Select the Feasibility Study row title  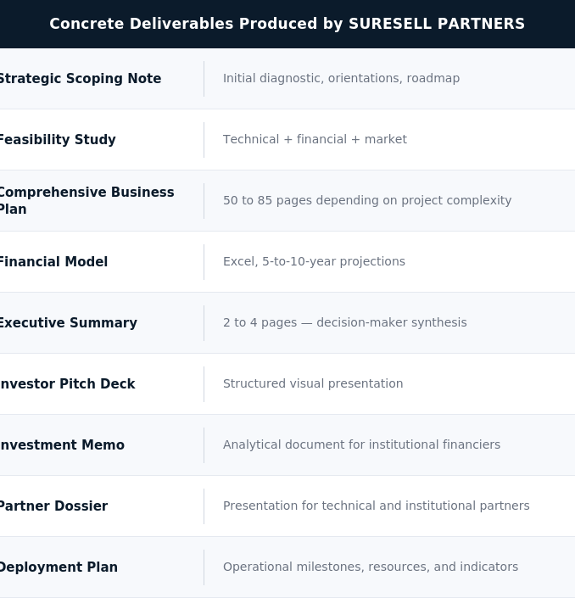pyautogui.click(x=58, y=140)
